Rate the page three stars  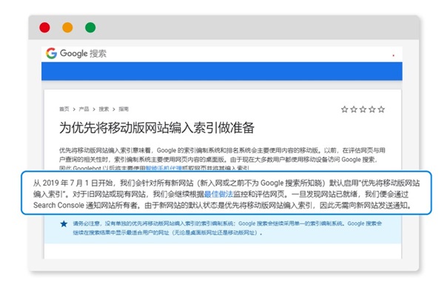tap(363, 109)
